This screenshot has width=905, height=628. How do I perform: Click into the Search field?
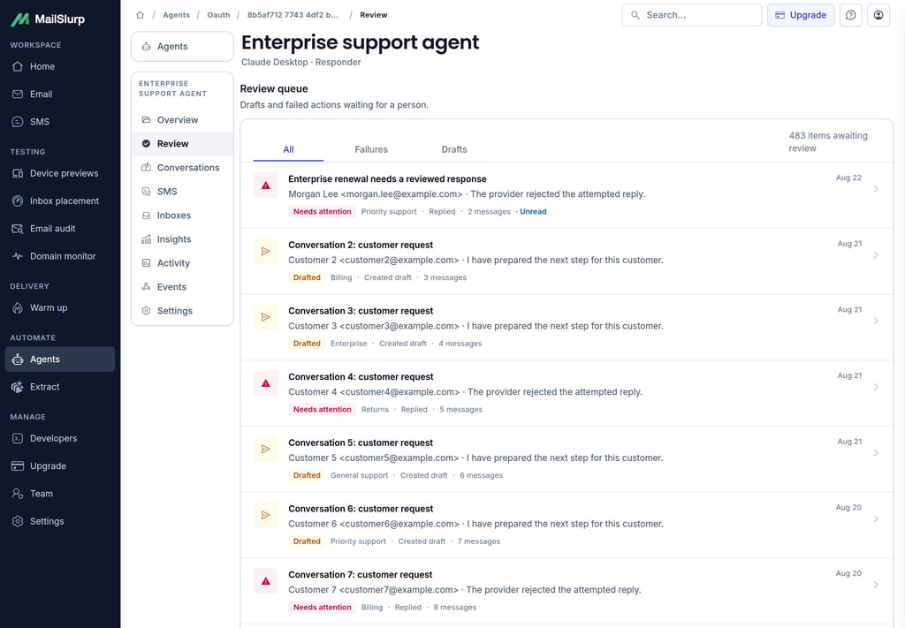pos(691,15)
